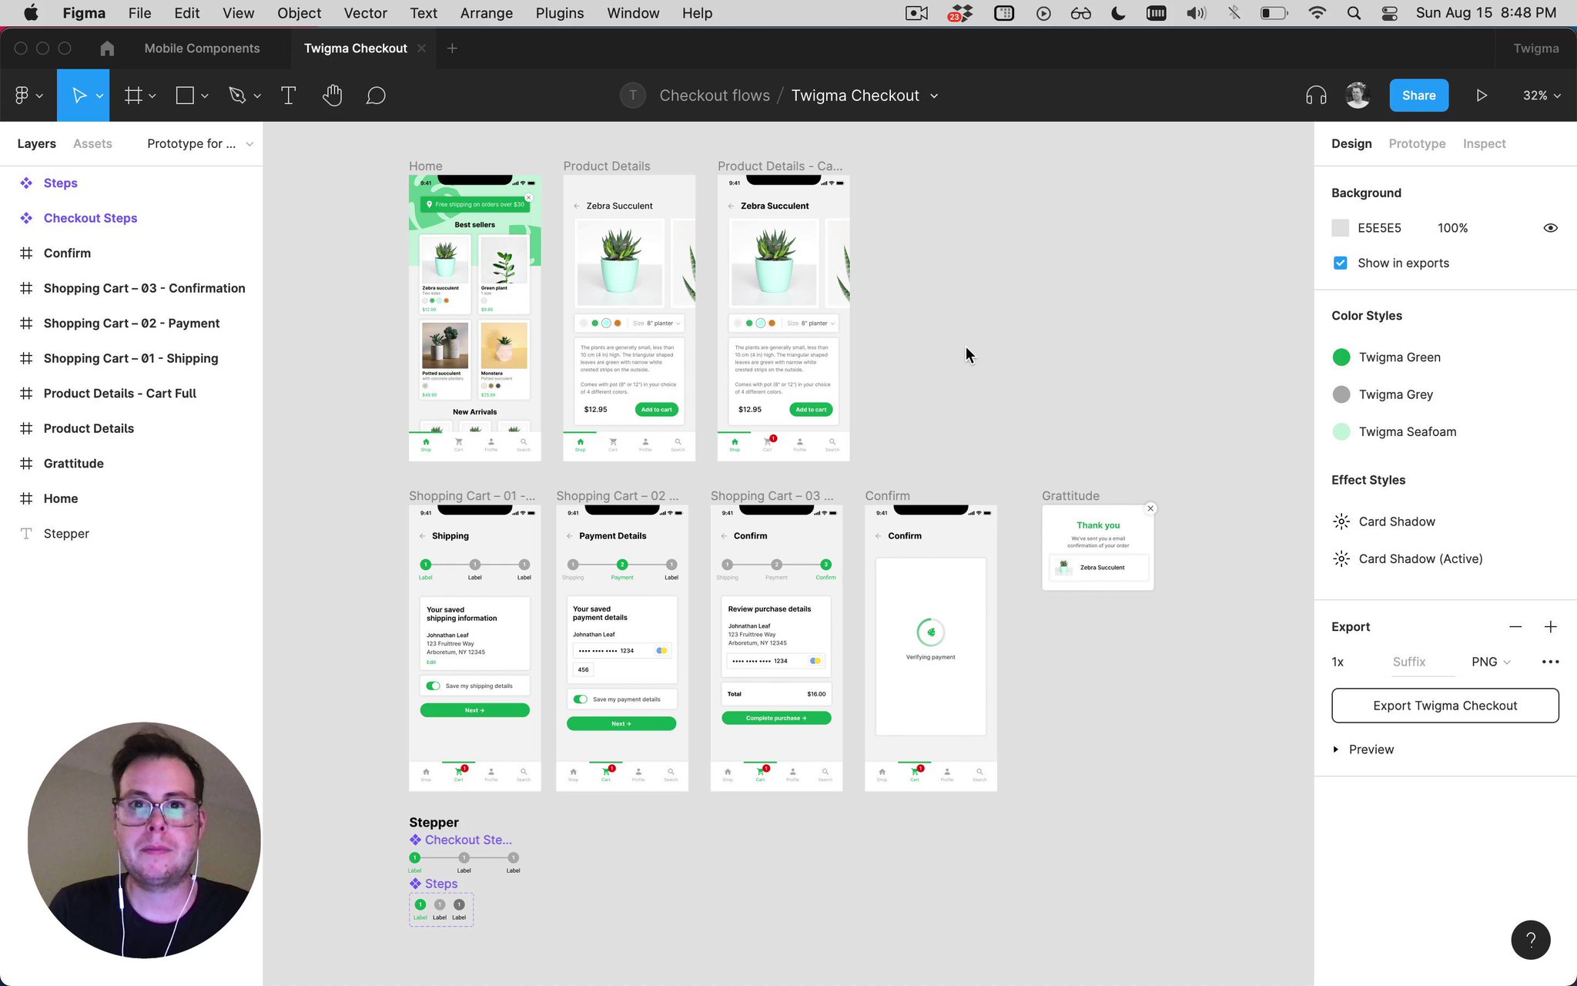The image size is (1577, 986).
Task: Toggle the multiplayer audio headphones icon
Action: coord(1316,95)
